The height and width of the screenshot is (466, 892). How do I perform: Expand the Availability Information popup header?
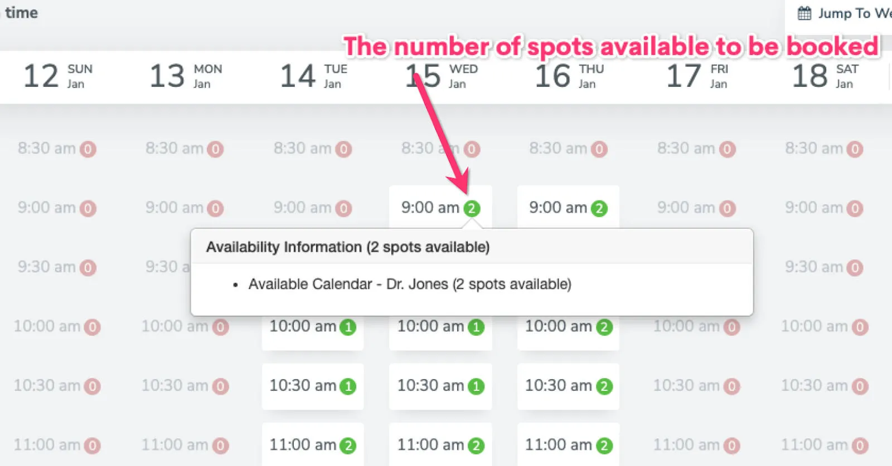tap(347, 247)
